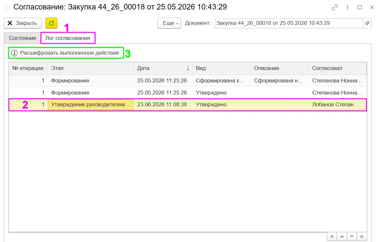The image size is (377, 242).
Task: Add window to favorites with star icon
Action: [x=7, y=8]
